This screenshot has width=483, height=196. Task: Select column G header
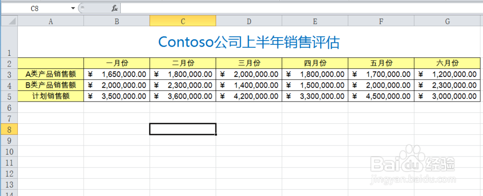(x=447, y=21)
